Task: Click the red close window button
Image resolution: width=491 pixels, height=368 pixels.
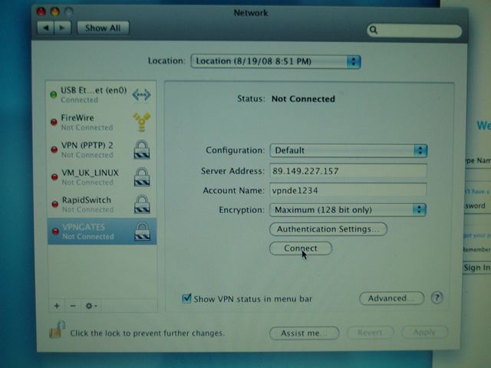Action: (x=41, y=12)
